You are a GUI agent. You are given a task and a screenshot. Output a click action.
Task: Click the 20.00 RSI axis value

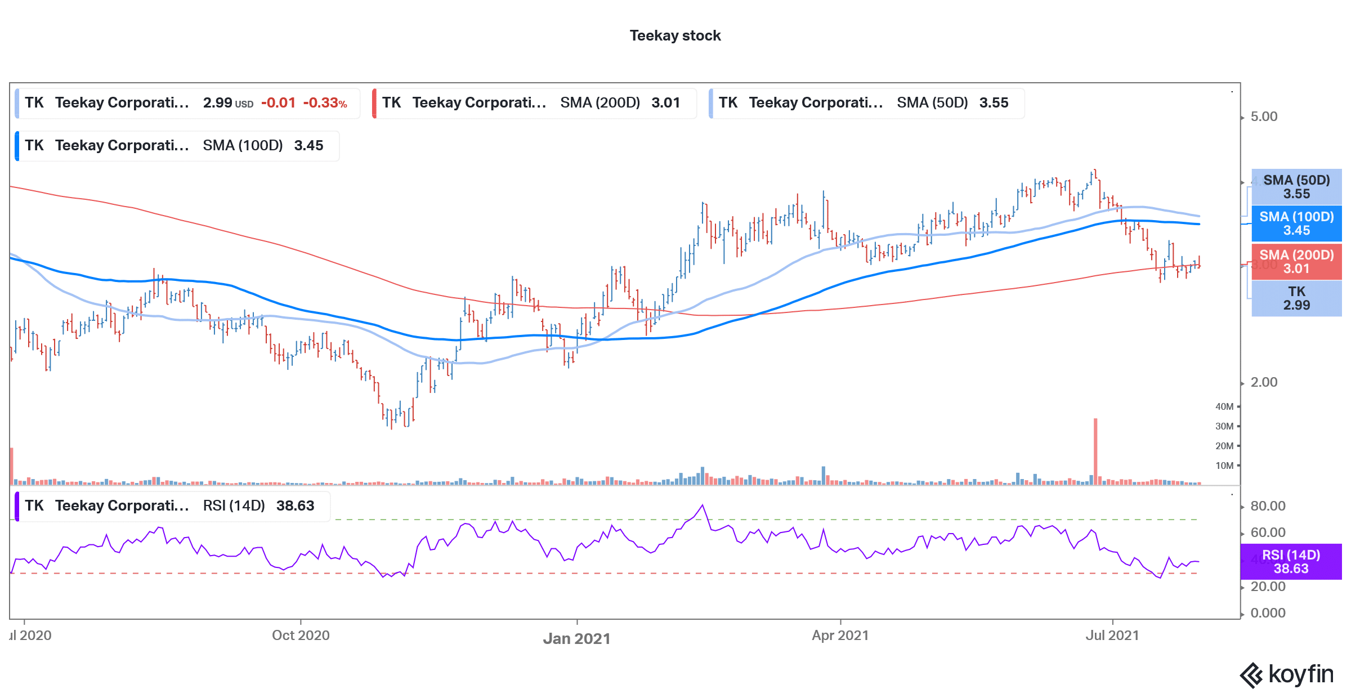pos(1268,587)
